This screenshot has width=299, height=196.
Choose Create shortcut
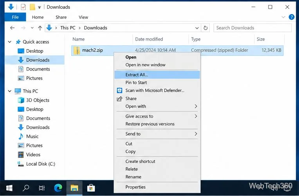coord(157,161)
